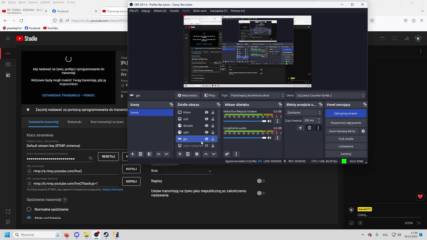Move the selected source up with arrow

point(206,154)
